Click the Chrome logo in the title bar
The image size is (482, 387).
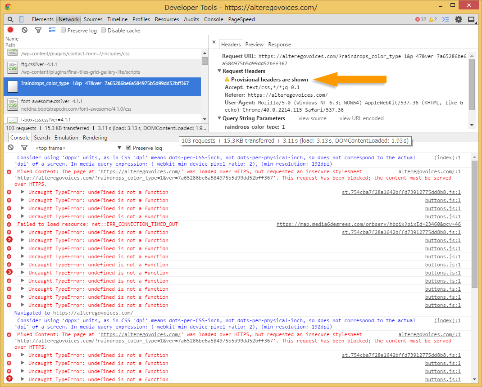pos(8,7)
